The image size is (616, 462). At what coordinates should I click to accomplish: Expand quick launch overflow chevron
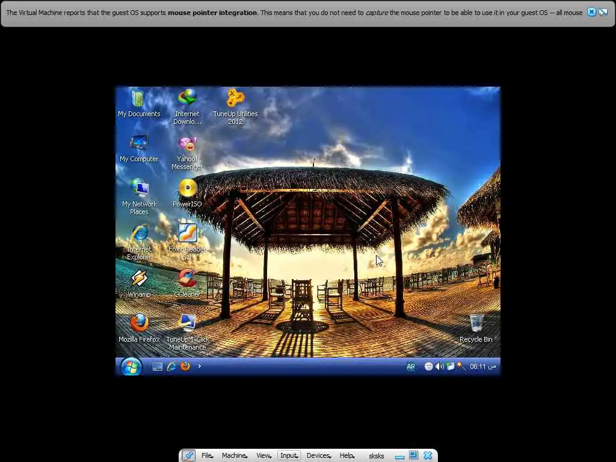tap(199, 366)
